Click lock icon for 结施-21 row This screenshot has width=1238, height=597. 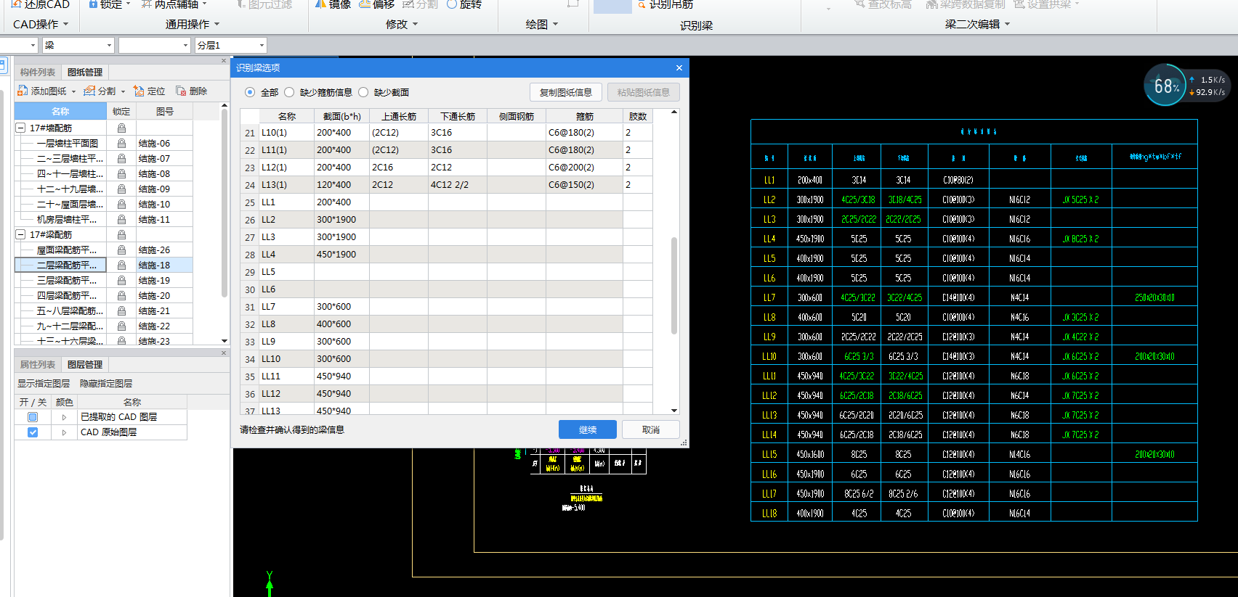pos(121,310)
